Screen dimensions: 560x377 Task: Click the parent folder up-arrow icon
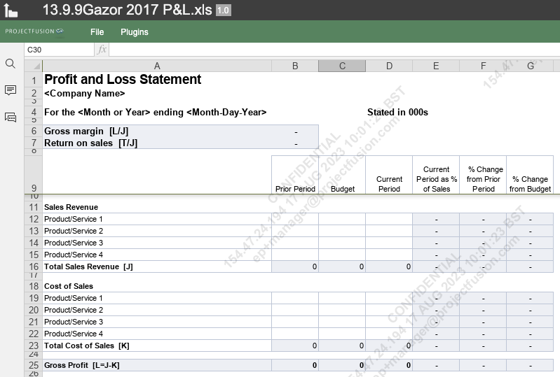click(11, 11)
